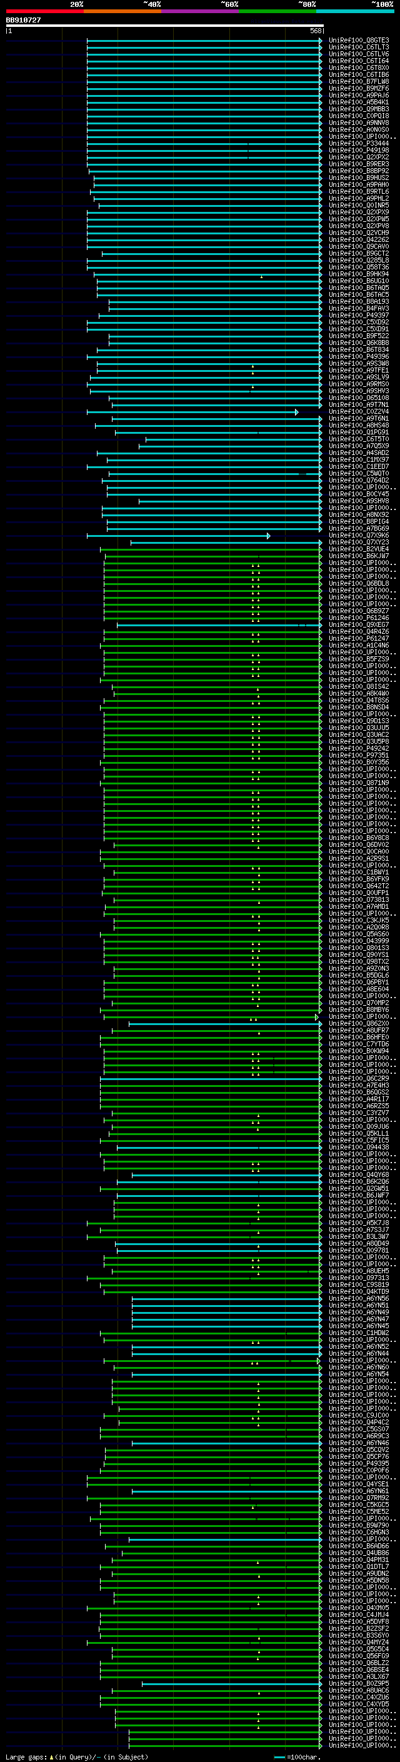Click the short arrowhead on the C0Z2V4 row
Screen dimensions: 400x1762
click(297, 412)
